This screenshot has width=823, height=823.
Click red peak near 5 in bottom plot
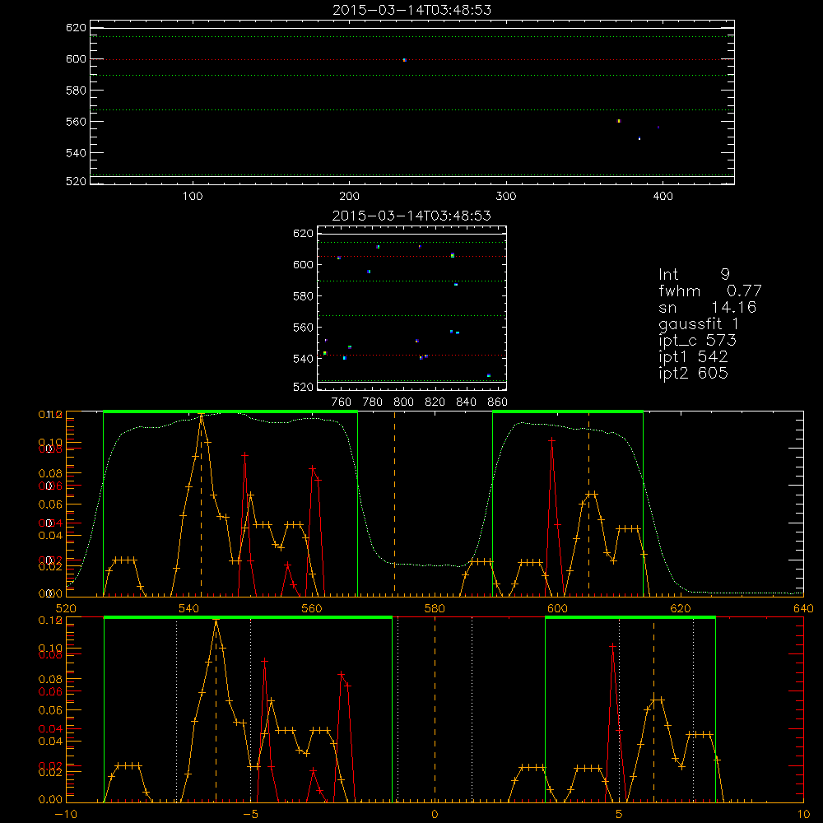coord(612,647)
